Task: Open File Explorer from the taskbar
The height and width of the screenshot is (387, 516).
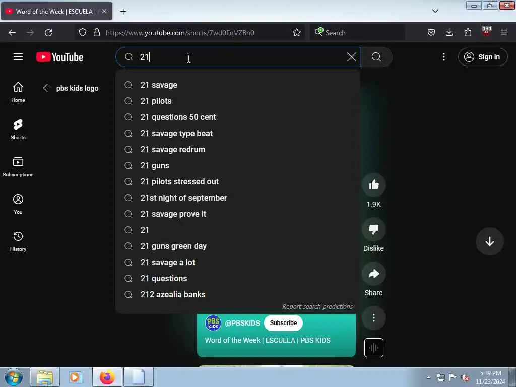Action: pyautogui.click(x=45, y=377)
